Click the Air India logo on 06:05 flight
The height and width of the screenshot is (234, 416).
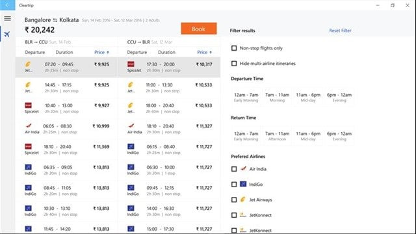[x=29, y=125]
